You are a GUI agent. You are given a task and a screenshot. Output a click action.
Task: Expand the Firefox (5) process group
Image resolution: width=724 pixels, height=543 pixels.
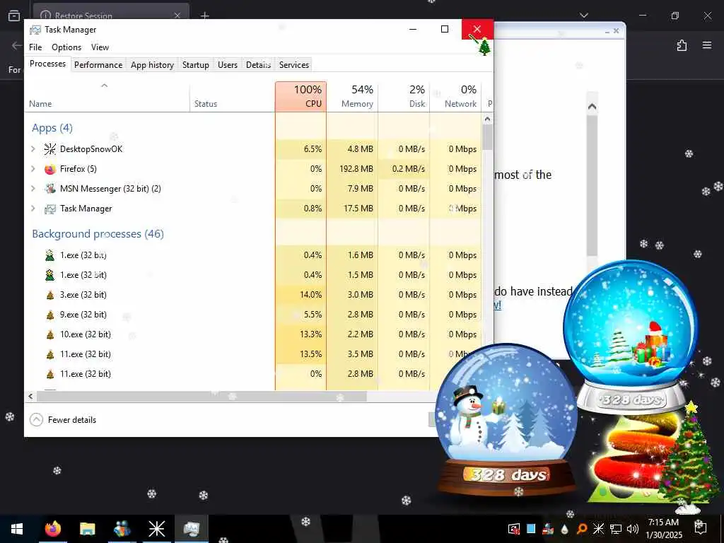pos(33,169)
